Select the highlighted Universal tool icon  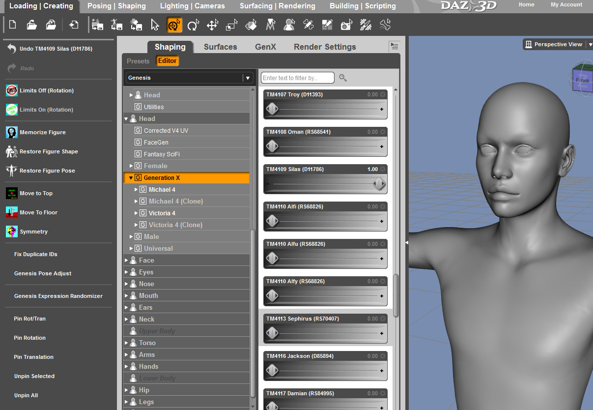[174, 25]
